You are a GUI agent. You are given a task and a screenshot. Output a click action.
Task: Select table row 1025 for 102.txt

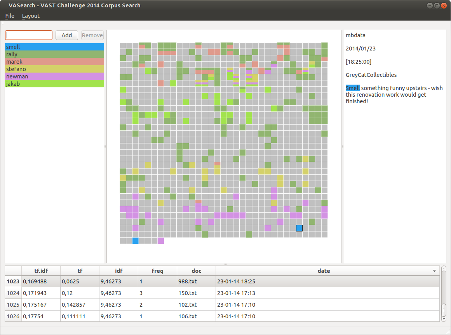coord(222,305)
